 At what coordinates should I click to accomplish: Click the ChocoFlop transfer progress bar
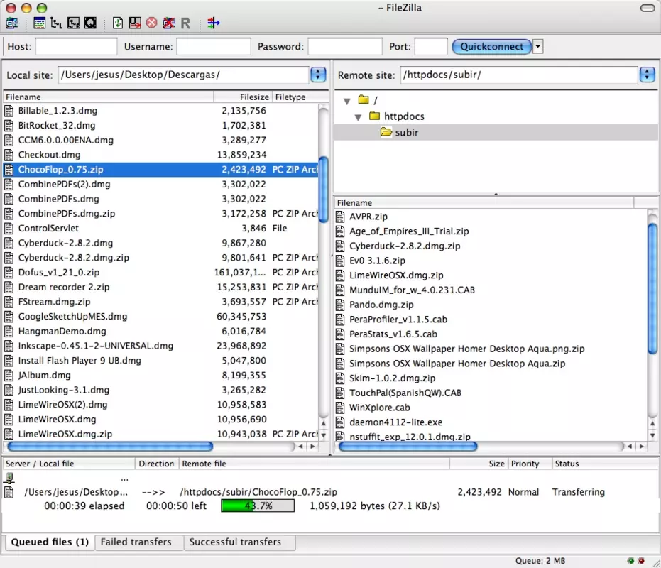click(258, 506)
